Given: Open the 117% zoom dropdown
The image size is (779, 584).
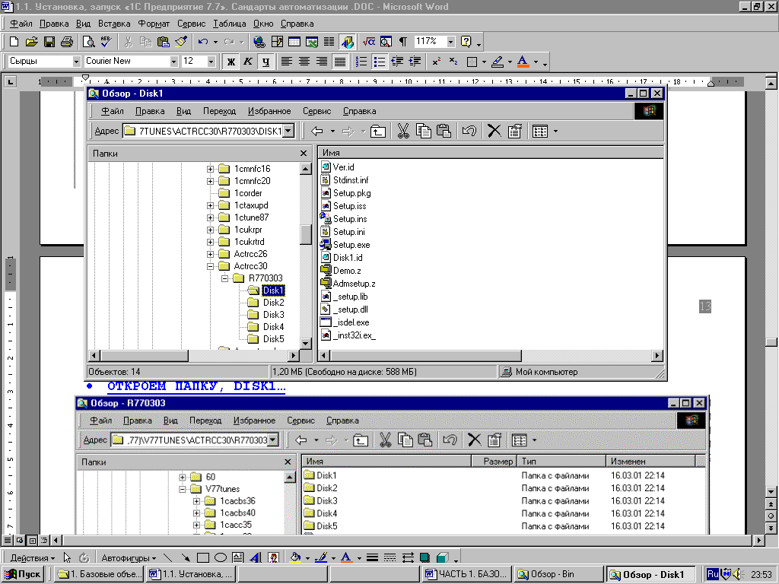Looking at the screenshot, I should [x=450, y=42].
